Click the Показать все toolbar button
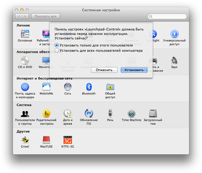Screen dimensions: 202x173 click(x=45, y=16)
